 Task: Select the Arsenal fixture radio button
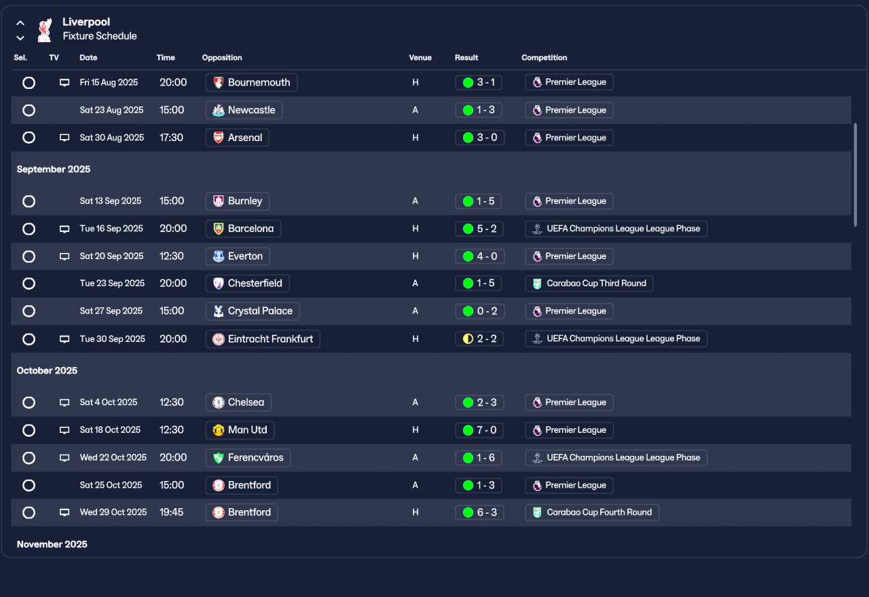coord(29,138)
